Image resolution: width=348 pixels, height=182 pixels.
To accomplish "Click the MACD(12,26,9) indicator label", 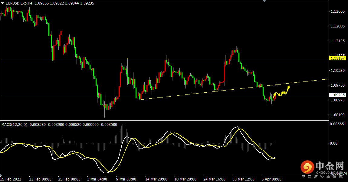I will [15, 125].
